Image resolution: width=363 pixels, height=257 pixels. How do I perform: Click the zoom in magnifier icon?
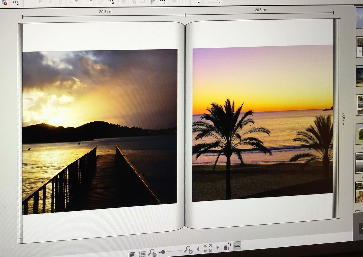[x=188, y=250]
